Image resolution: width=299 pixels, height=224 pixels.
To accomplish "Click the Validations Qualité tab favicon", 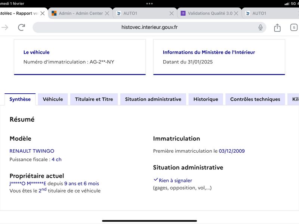I will click(x=183, y=13).
